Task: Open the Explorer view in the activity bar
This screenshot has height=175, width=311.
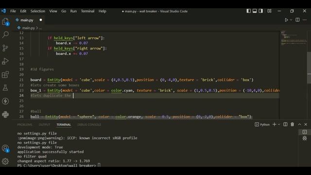Action: point(5,21)
